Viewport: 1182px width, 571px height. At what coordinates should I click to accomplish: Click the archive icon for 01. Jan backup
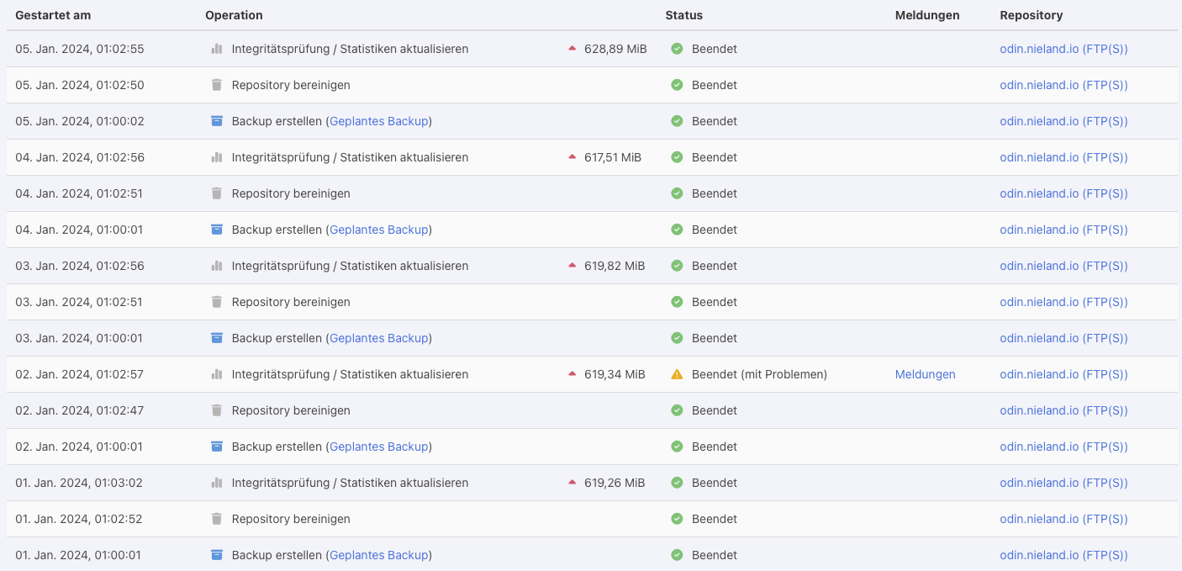217,555
